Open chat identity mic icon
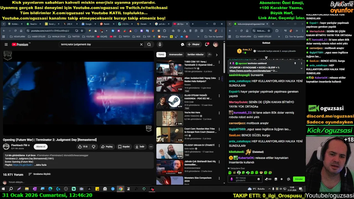Screen dimensions: 354x199 tap(232, 179)
